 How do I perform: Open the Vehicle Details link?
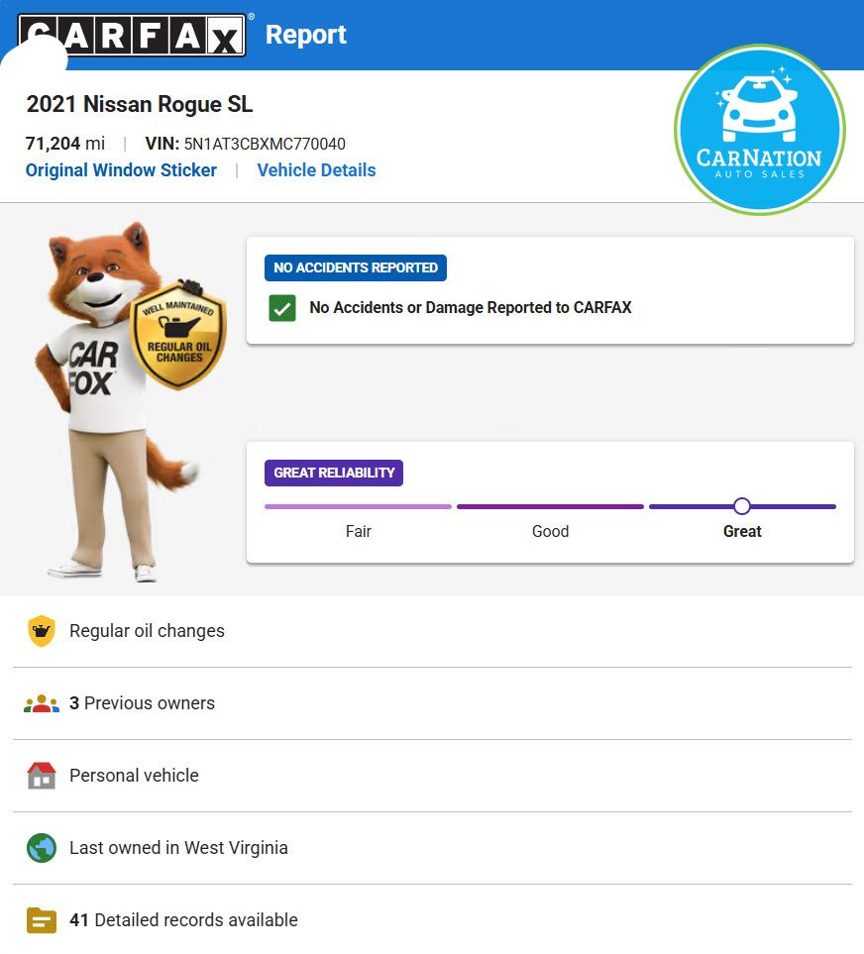coord(316,170)
